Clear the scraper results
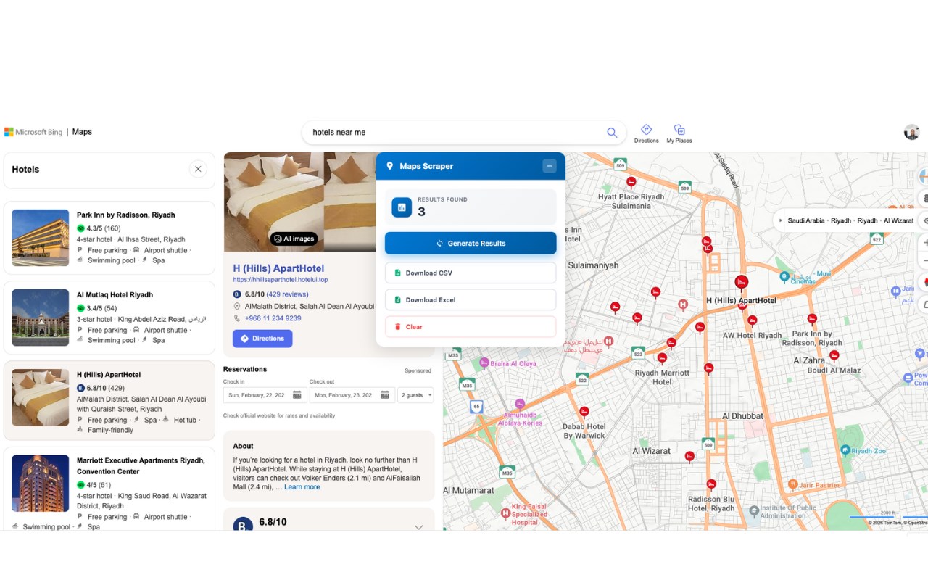 coord(471,327)
